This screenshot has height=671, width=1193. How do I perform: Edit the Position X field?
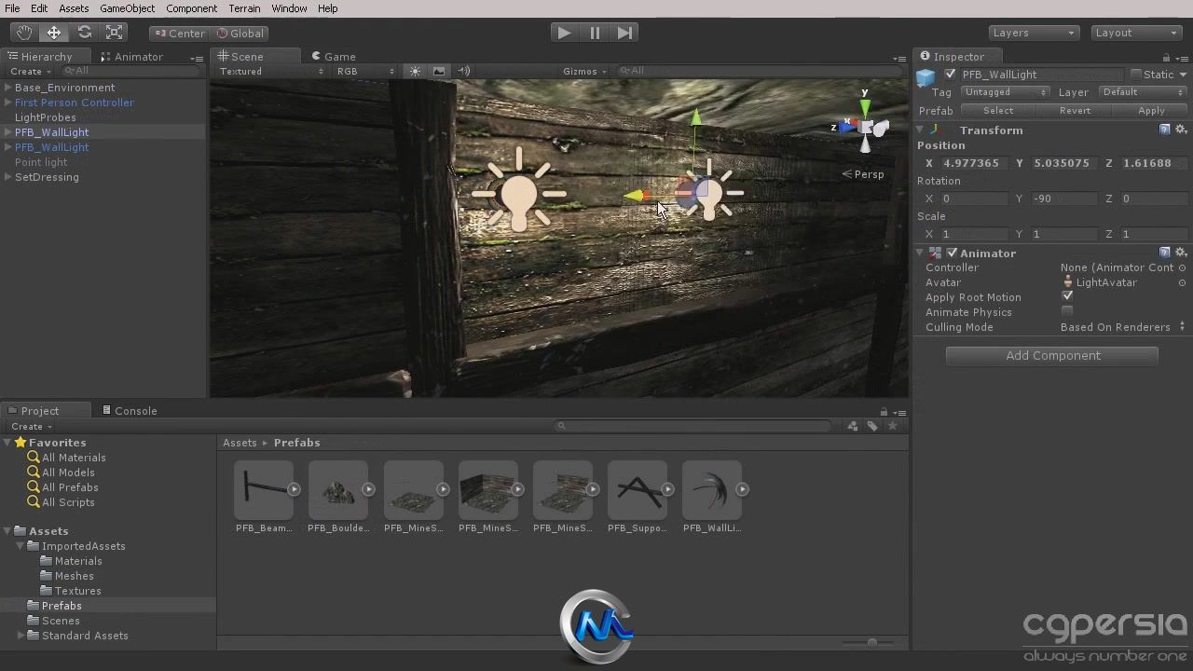coord(973,163)
